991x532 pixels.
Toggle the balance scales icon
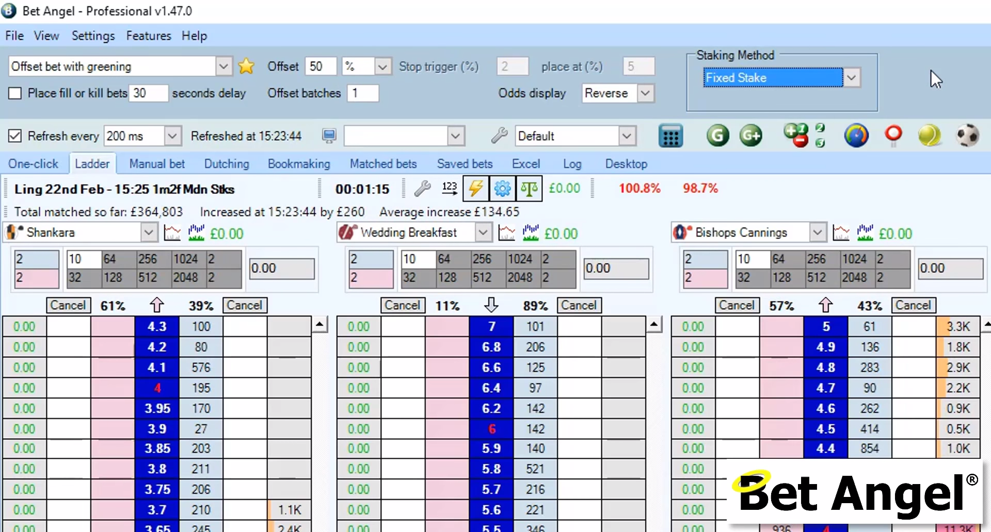529,189
